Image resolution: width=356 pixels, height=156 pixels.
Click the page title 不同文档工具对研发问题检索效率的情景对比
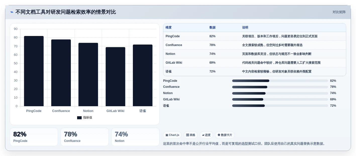tap(66, 12)
